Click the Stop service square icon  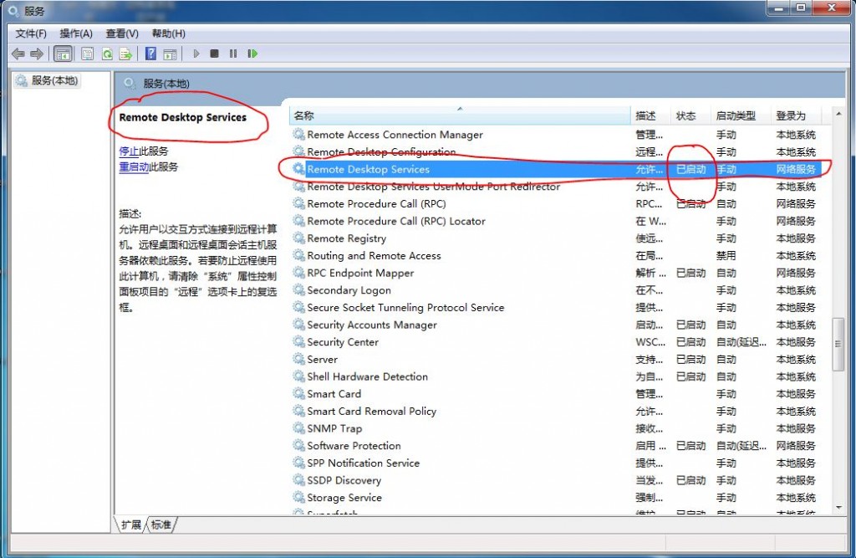pos(215,54)
